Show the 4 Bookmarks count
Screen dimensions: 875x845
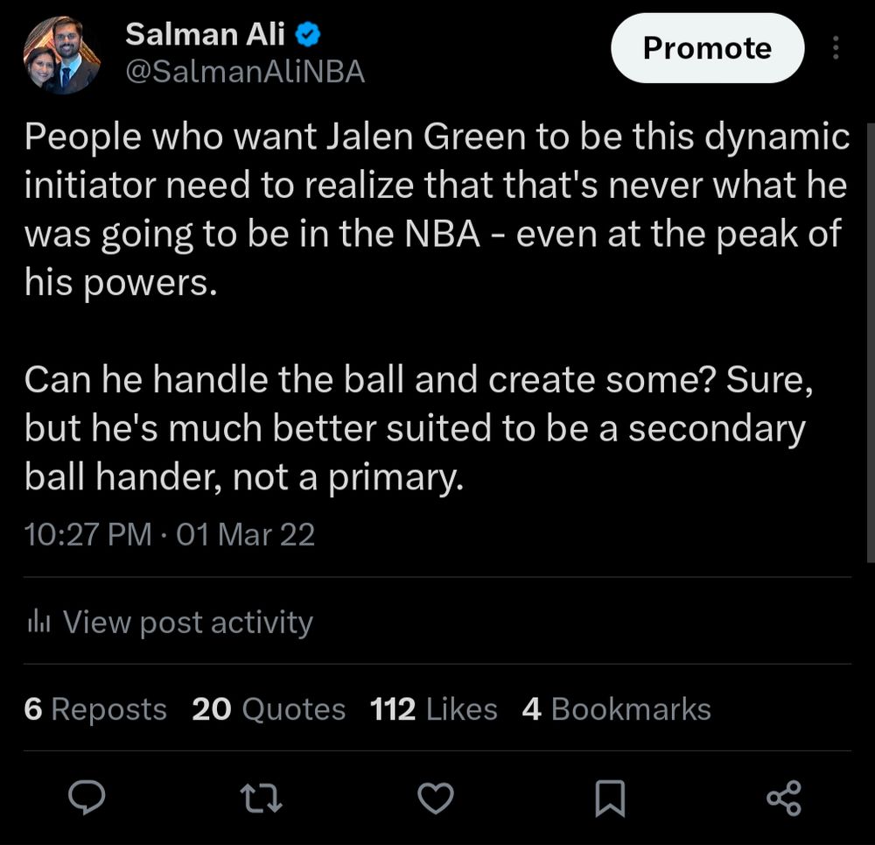616,708
